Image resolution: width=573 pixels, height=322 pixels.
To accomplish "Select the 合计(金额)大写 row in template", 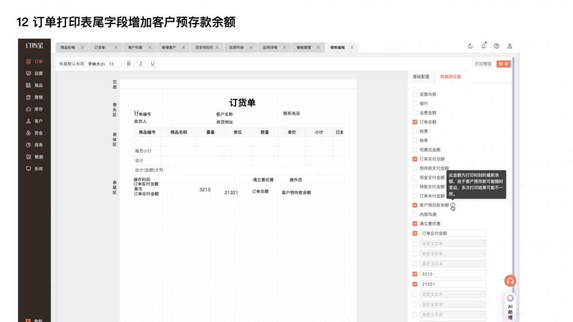I will pos(238,170).
